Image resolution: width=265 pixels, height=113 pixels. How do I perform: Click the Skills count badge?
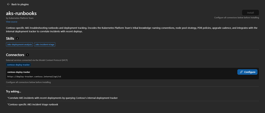(x=17, y=39)
